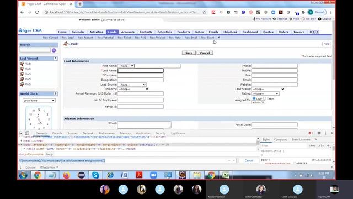Open the DevTools customize kebab menu
Viewport: 353px width, 199px height.
tap(325, 133)
